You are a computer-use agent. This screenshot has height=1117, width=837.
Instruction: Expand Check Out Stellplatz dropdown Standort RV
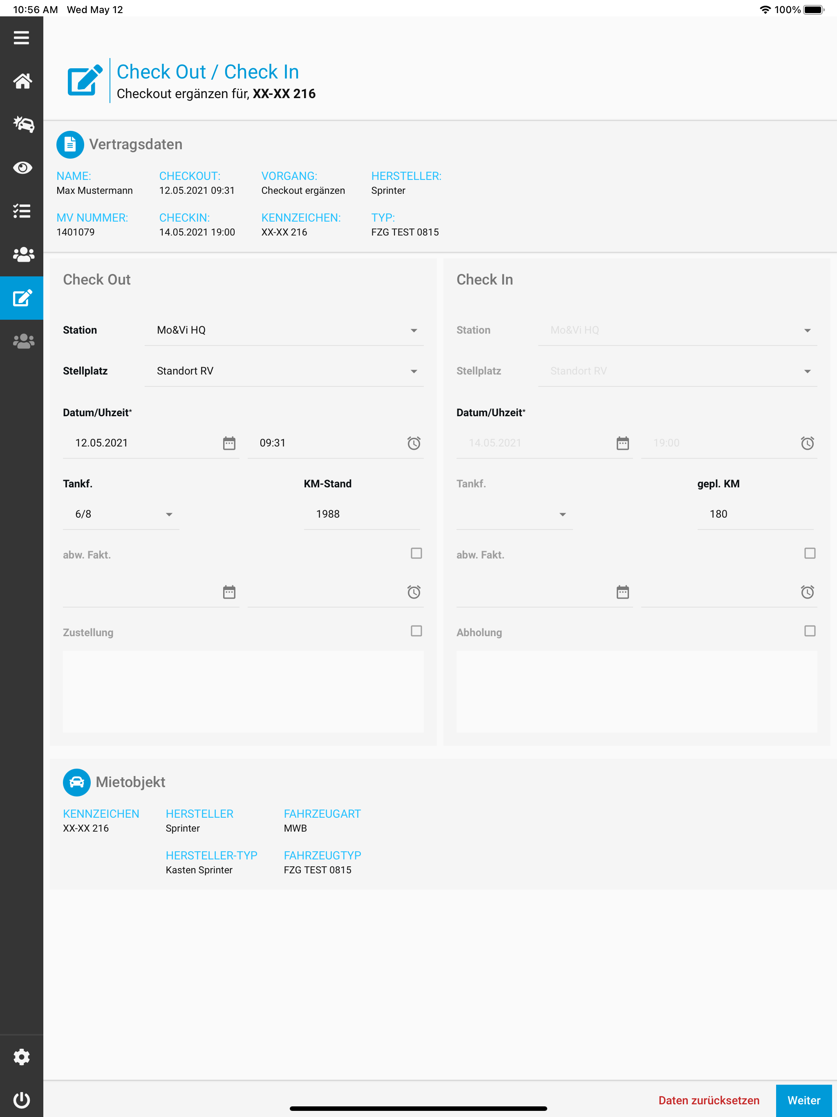[x=284, y=371]
